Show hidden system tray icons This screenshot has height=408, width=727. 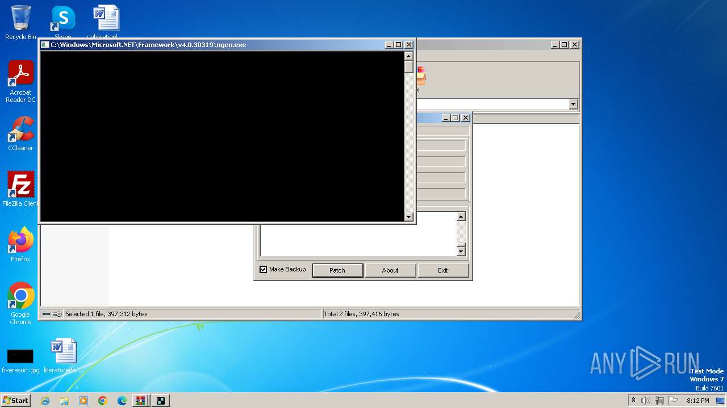tap(633, 401)
